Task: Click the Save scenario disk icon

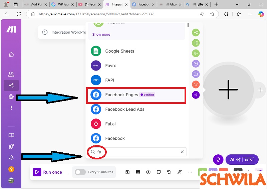Action: pyautogui.click(x=127, y=172)
